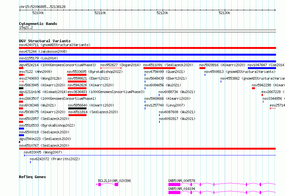Screen dimensions: 285x196
Task: Open dgv2540n223 Sedlazeck2020 label
Action: [x=45, y=139]
